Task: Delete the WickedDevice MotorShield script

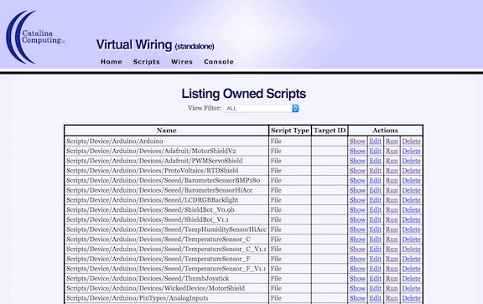Action: 411,289
